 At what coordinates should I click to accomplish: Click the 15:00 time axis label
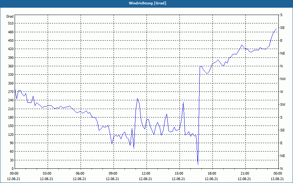pos(178,173)
